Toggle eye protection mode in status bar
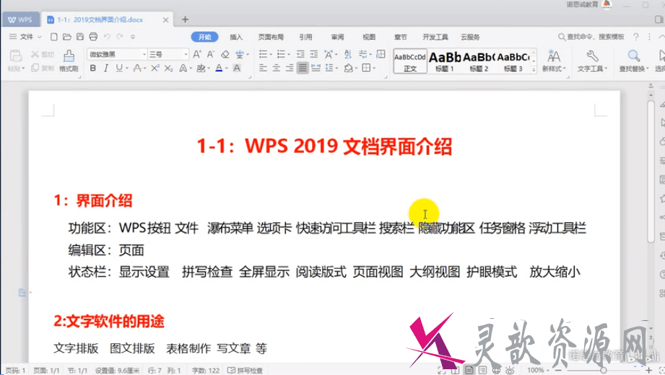Viewport: 665px width, 375px height. (x=510, y=371)
